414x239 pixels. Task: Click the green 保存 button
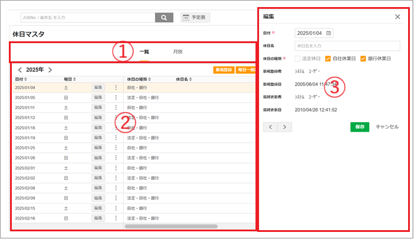[360, 126]
